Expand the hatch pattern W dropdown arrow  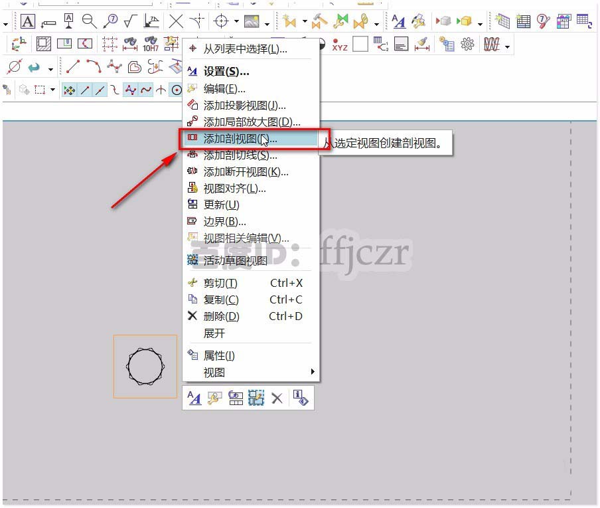click(x=507, y=46)
